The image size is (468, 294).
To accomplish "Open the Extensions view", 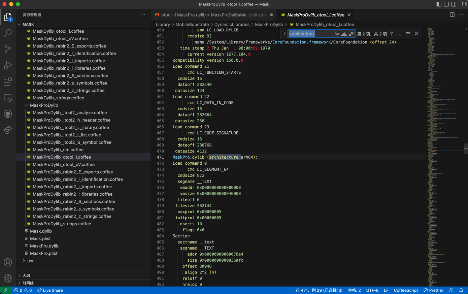I will point(8,81).
